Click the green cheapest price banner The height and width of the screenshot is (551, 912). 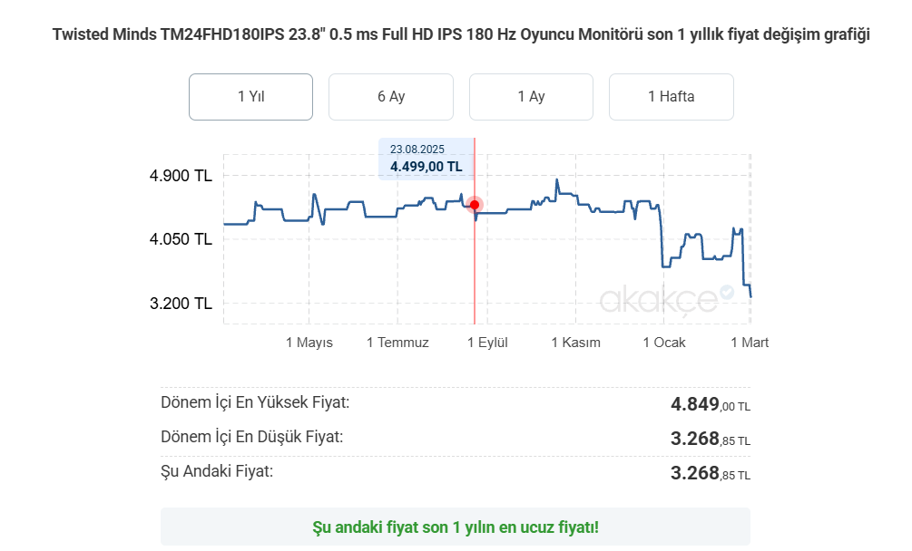point(456,527)
